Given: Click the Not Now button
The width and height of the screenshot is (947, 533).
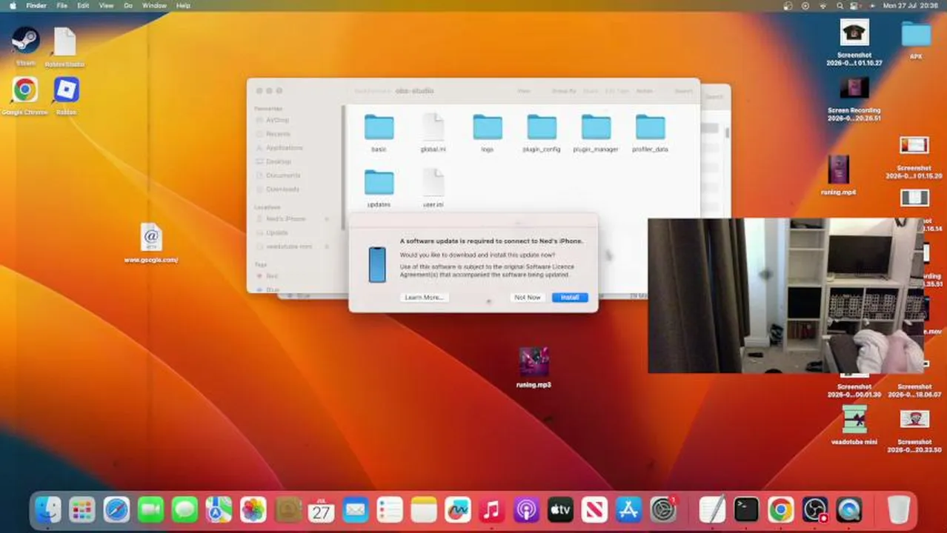Looking at the screenshot, I should [528, 297].
